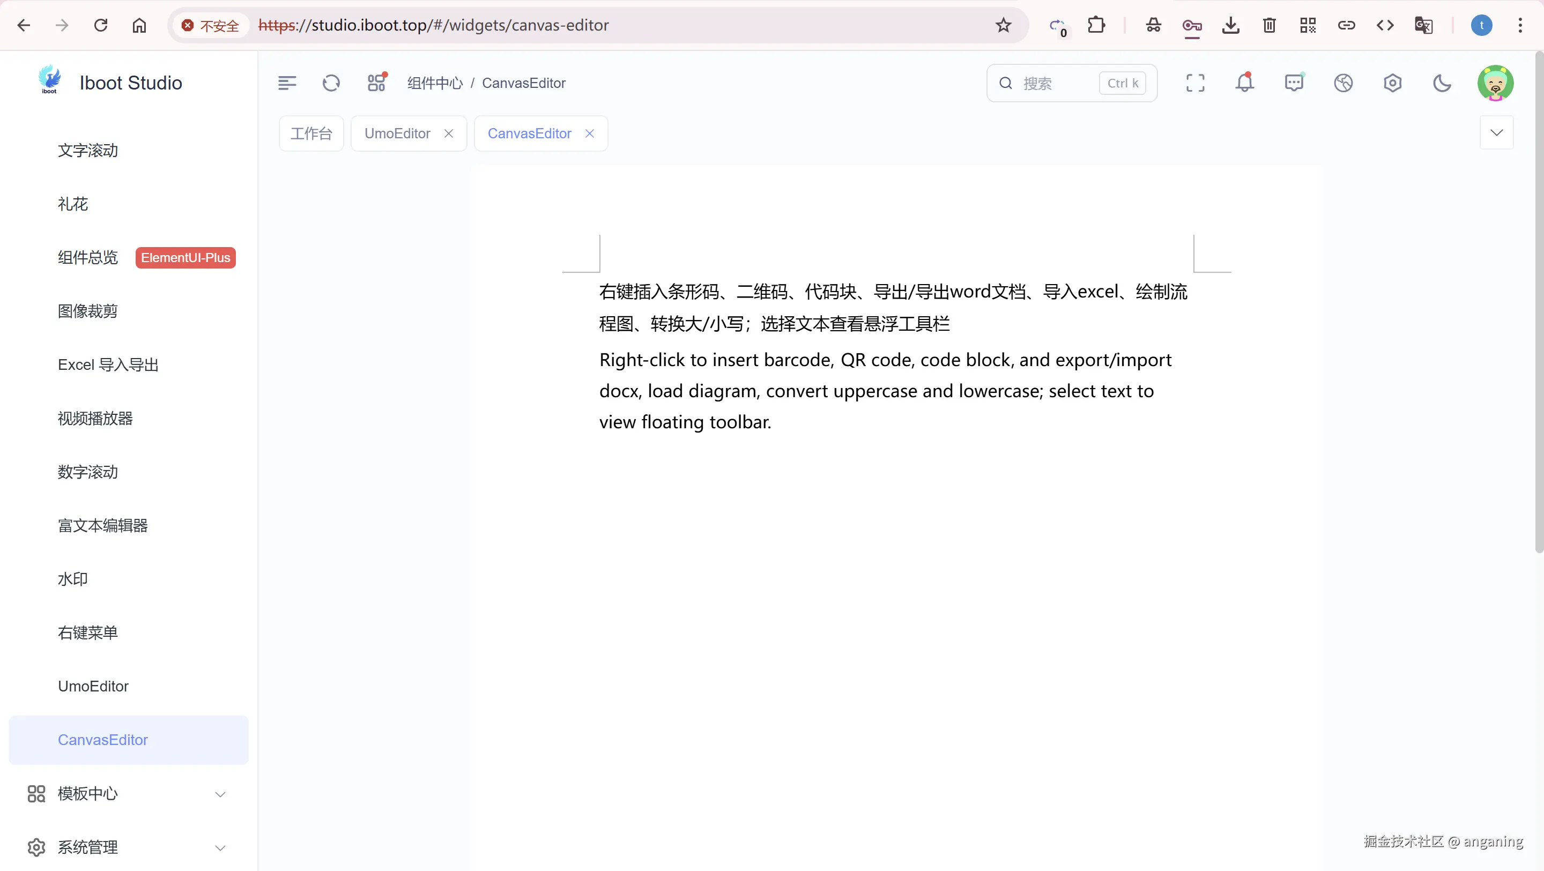Bookmark this page with star icon
The height and width of the screenshot is (871, 1544).
point(1003,25)
